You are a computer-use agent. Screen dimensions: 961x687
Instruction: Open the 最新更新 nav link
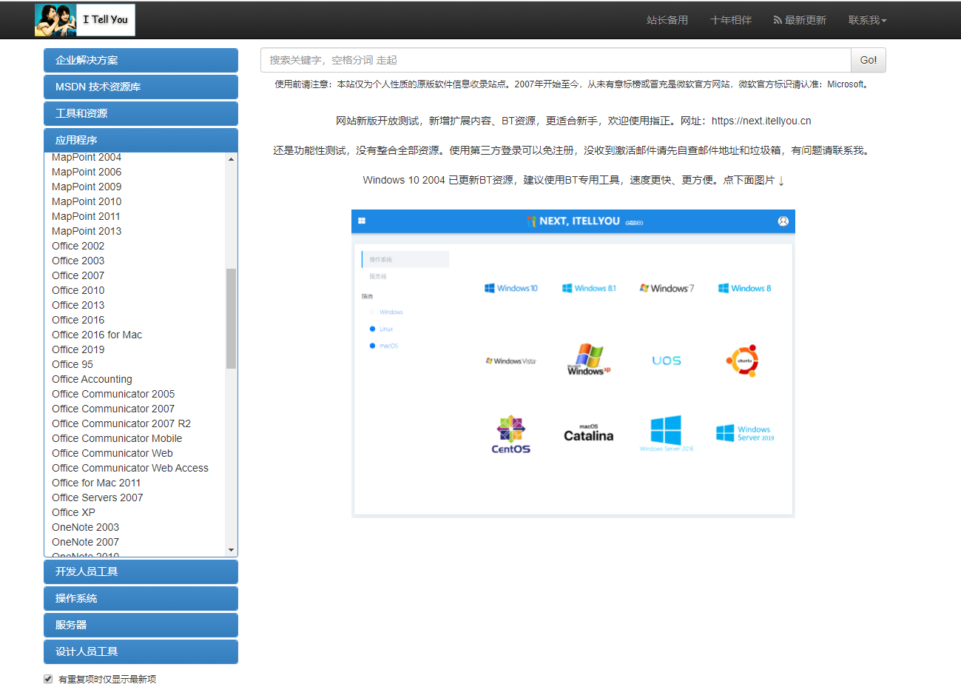800,20
